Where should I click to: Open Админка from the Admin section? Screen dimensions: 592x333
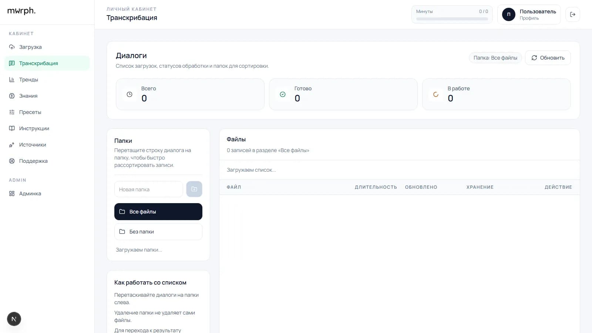coord(30,194)
